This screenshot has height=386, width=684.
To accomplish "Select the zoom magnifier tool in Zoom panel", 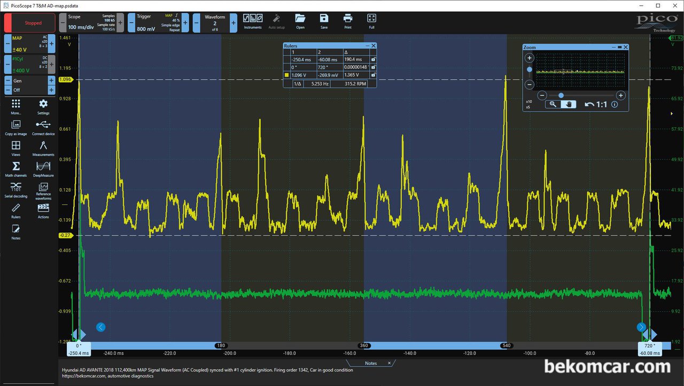I will [553, 104].
